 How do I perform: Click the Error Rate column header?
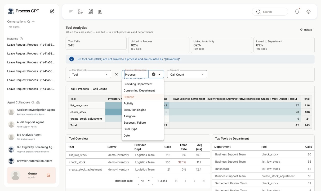(184, 147)
